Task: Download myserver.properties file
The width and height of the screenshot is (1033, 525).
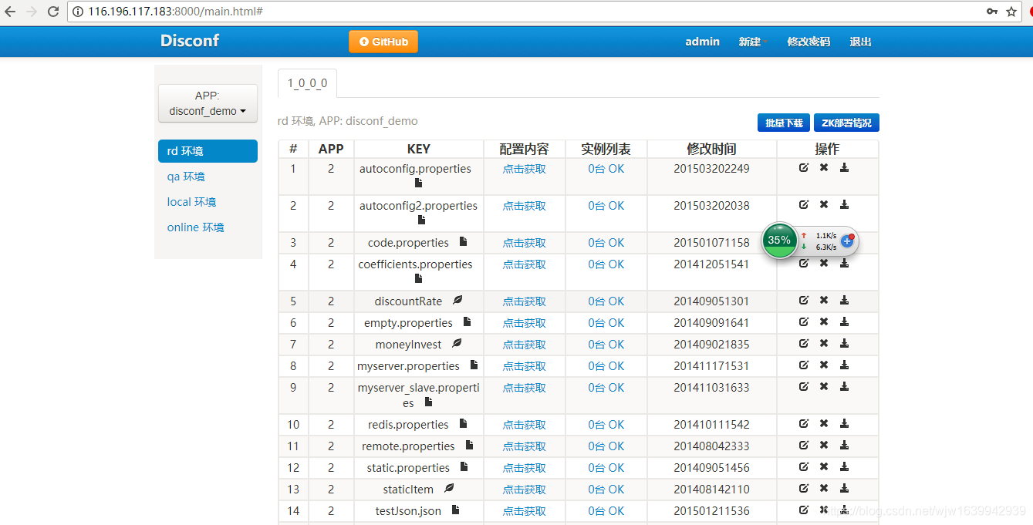Action: (x=844, y=365)
